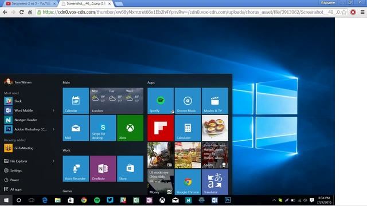Viewport: 367px width, 206px height.
Task: Open the Calendar tile
Action: tap(76, 101)
